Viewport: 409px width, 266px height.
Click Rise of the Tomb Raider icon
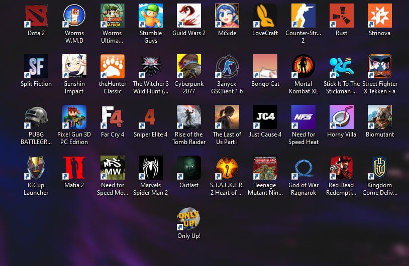pyautogui.click(x=189, y=117)
